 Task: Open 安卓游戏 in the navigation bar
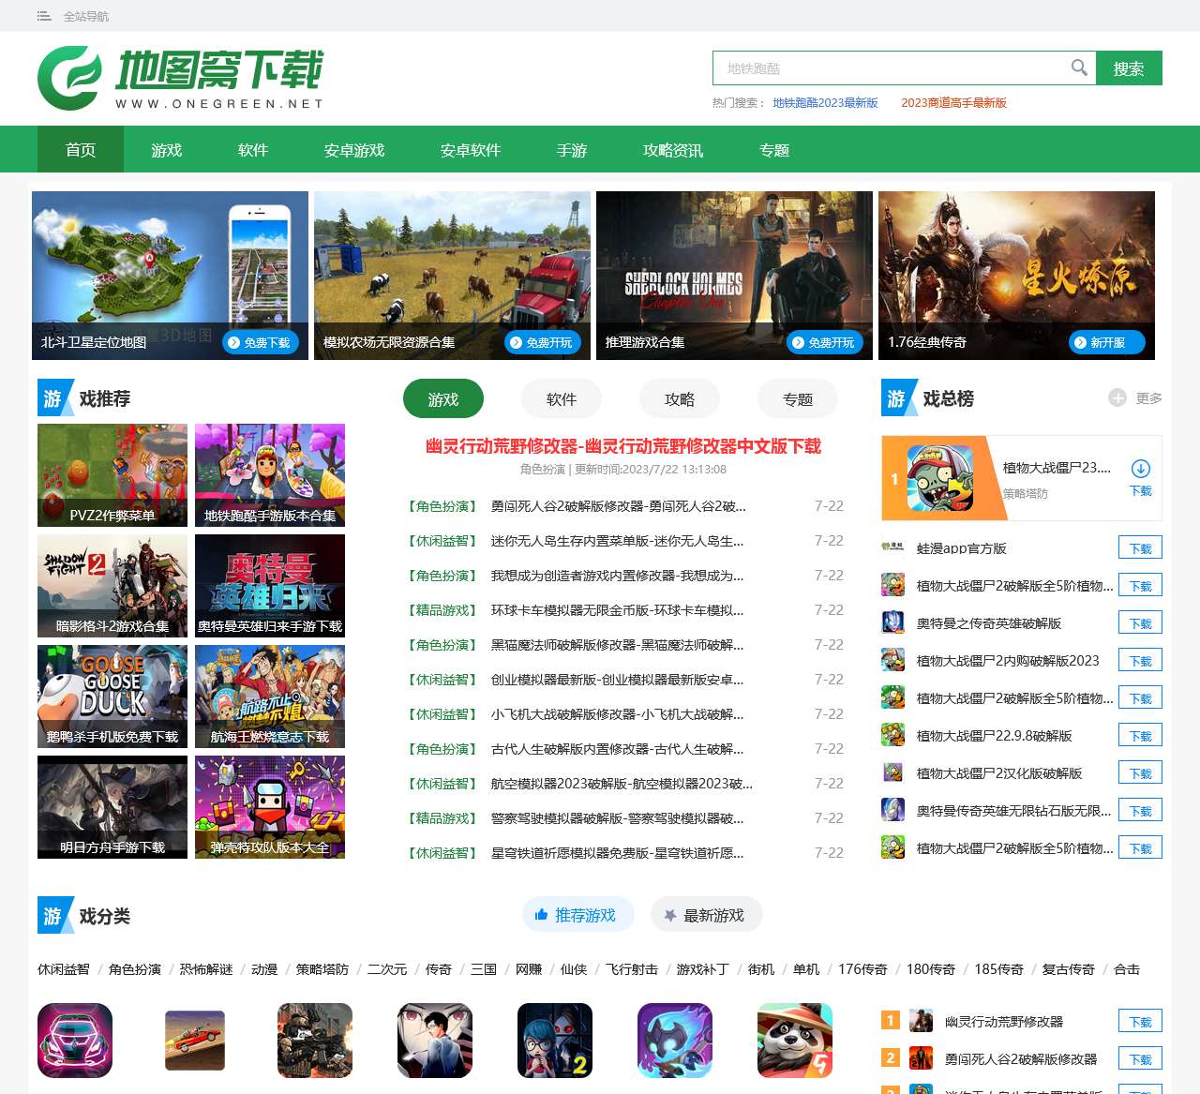pos(354,150)
